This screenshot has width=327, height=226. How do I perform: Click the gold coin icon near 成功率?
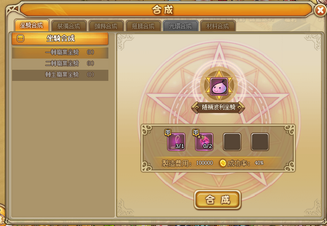pos(223,163)
